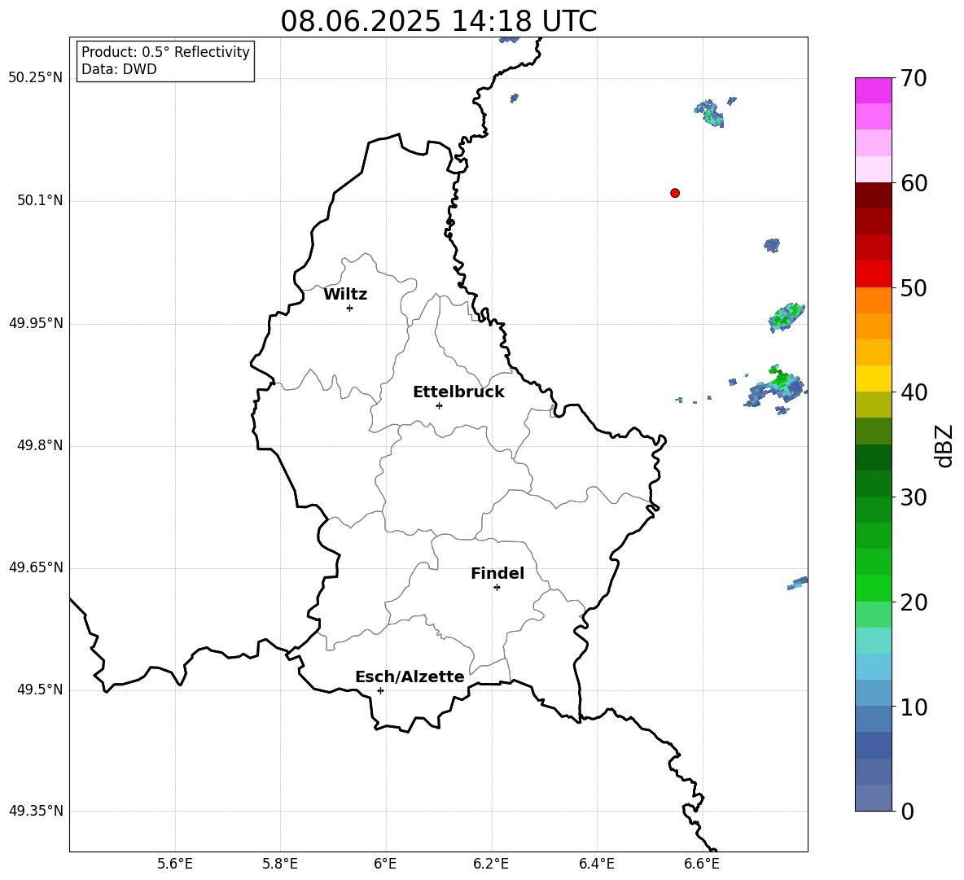Click the 49.95°N latitude label
The image size is (964, 880).
tap(36, 322)
